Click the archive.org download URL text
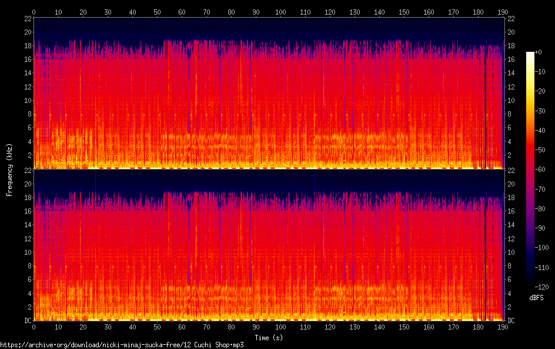Viewport: 555px width, 349px height. click(x=122, y=345)
